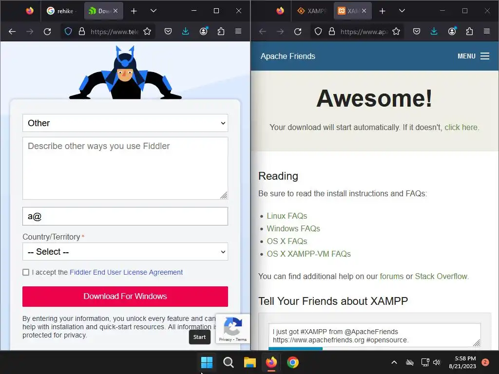
Task: Click Firefox View icon in right window
Action: coord(280,11)
